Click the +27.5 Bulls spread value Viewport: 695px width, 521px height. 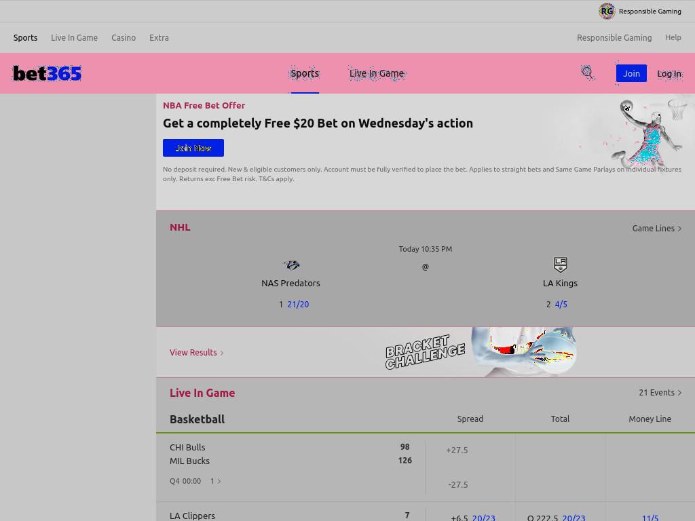pyautogui.click(x=457, y=450)
